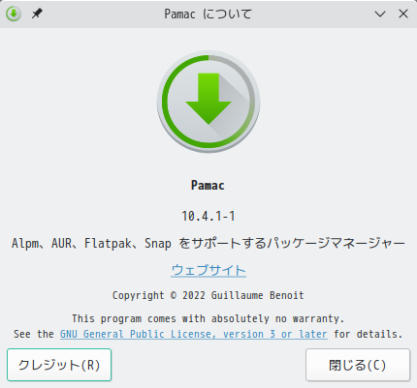Click the 閉じる(C) close button

click(x=358, y=365)
